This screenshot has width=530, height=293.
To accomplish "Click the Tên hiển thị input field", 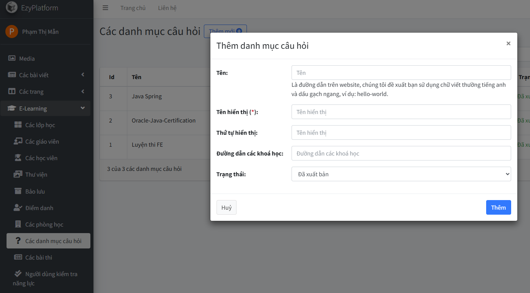I will (401, 112).
